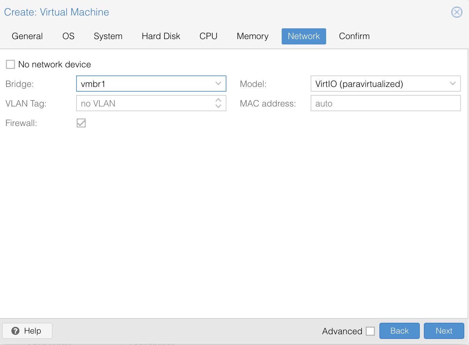
Task: Select the Network tab
Action: (x=304, y=36)
